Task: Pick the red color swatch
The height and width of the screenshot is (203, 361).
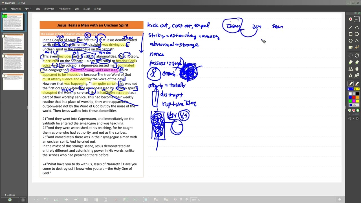Action: 354,97
